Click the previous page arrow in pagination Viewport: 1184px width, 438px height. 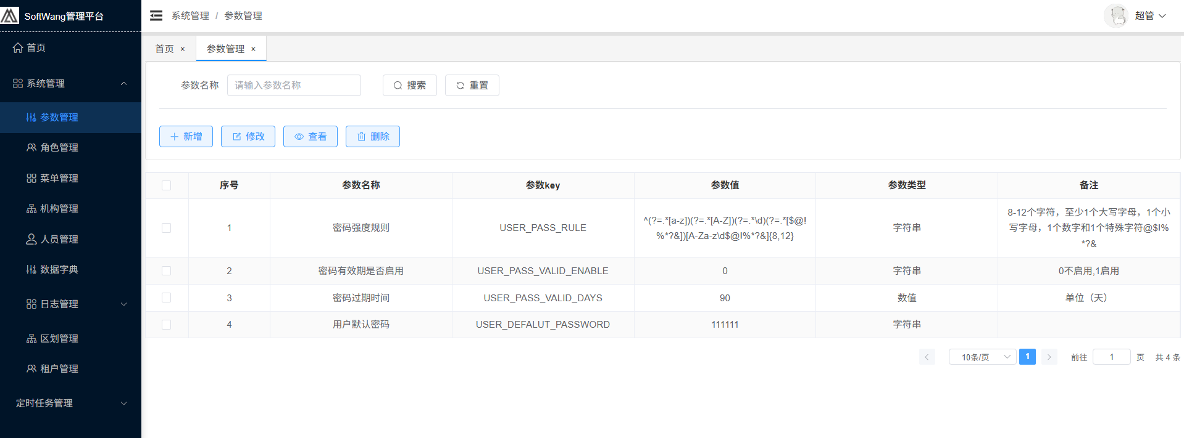point(927,357)
